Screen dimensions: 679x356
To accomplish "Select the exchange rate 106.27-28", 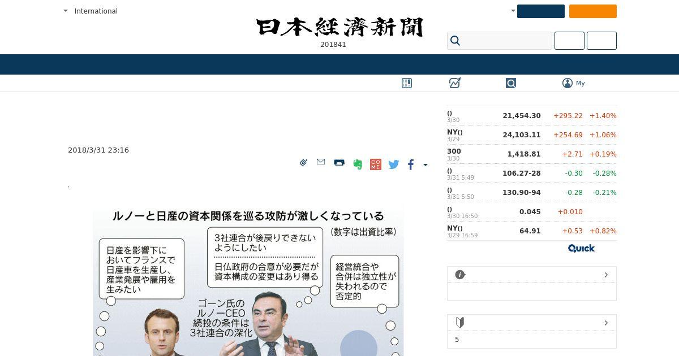I will [x=522, y=173].
